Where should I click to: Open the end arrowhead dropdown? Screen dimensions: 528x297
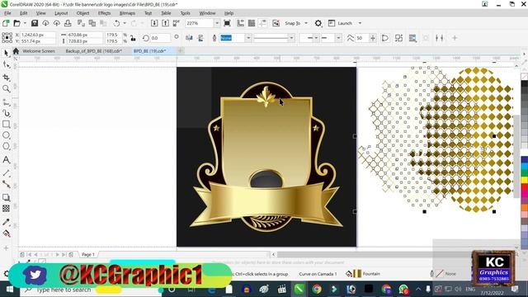coord(338,38)
